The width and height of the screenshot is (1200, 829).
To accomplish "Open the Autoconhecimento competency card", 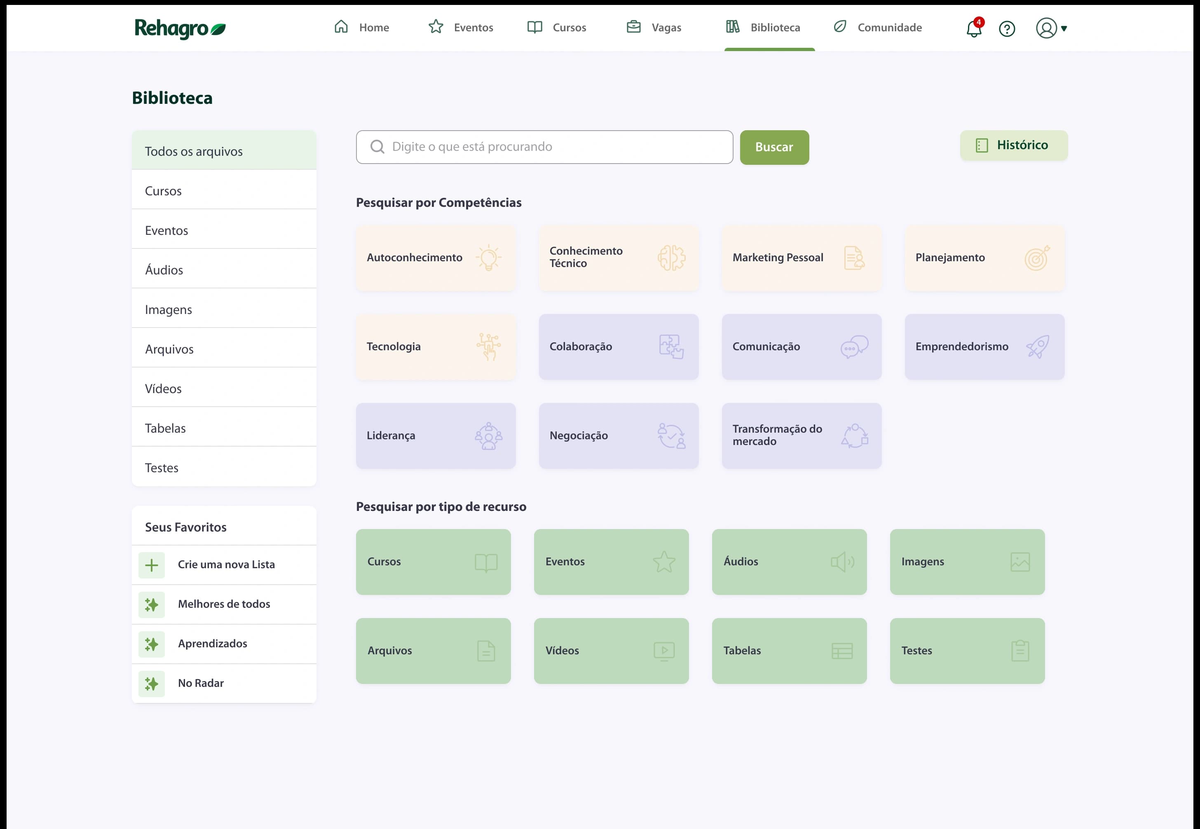I will pyautogui.click(x=435, y=258).
